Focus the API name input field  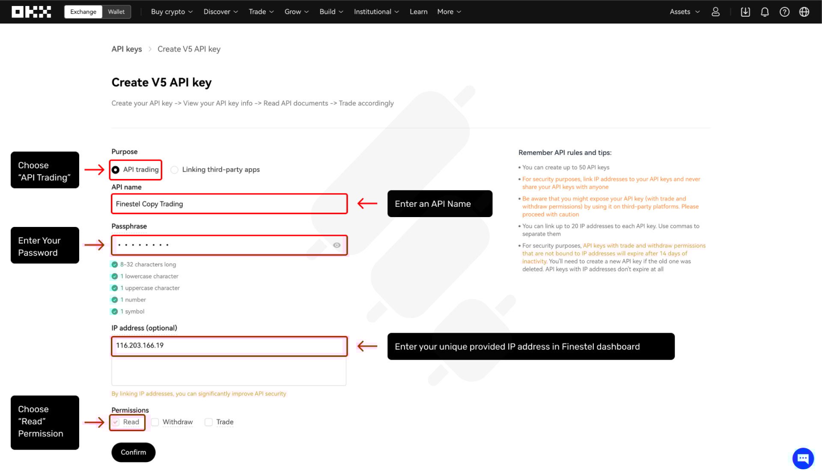tap(229, 204)
